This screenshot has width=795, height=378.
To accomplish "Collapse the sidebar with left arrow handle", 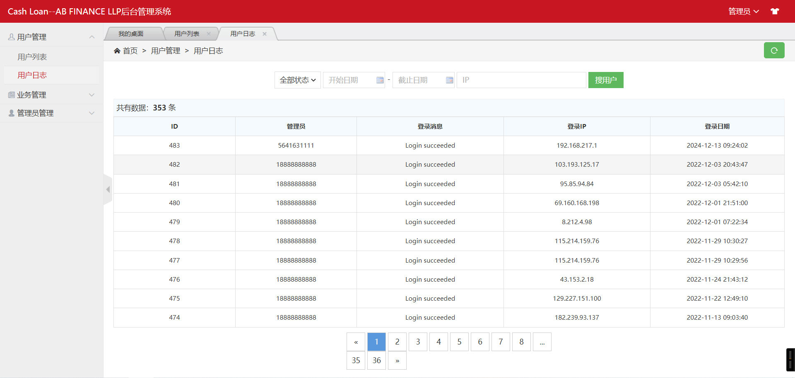I will point(108,189).
